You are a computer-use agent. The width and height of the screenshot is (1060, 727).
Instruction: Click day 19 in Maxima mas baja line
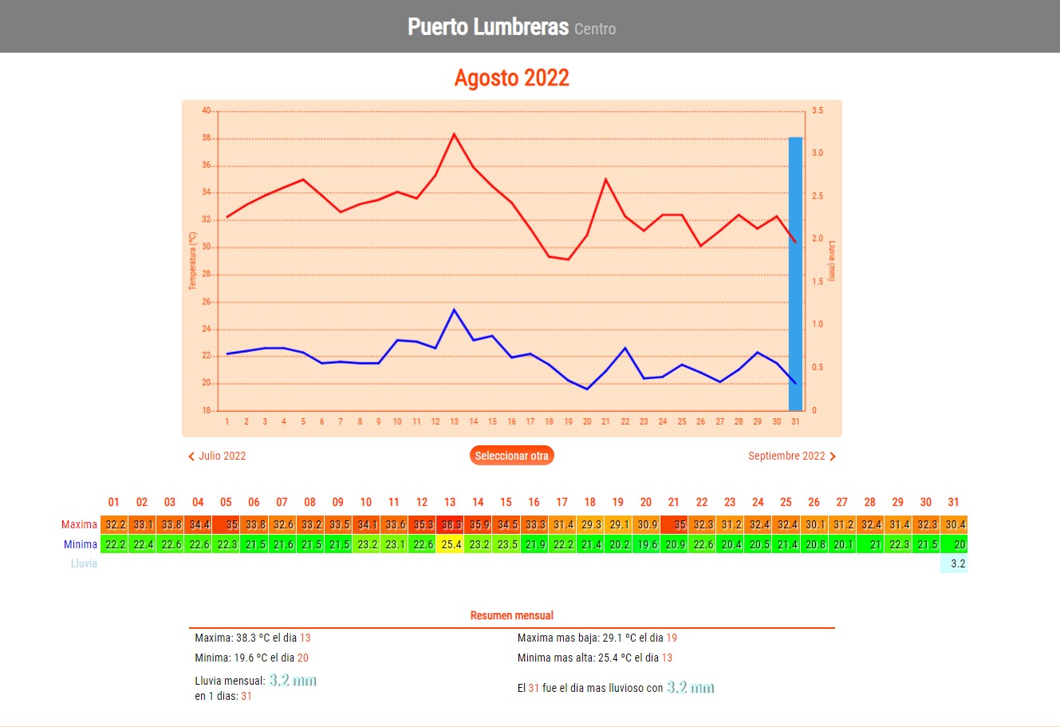point(672,638)
